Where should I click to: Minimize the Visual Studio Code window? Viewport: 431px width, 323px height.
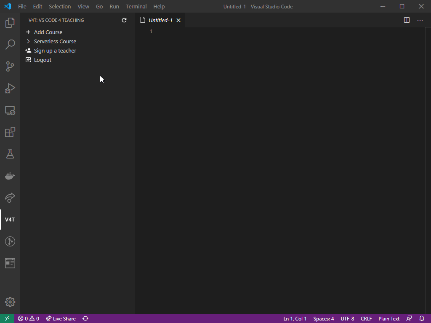pyautogui.click(x=383, y=6)
